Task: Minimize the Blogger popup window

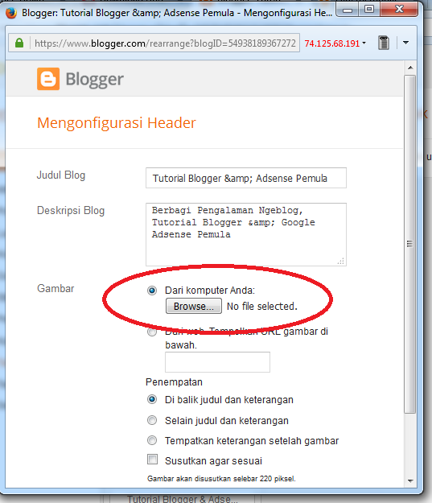Action: click(x=348, y=10)
